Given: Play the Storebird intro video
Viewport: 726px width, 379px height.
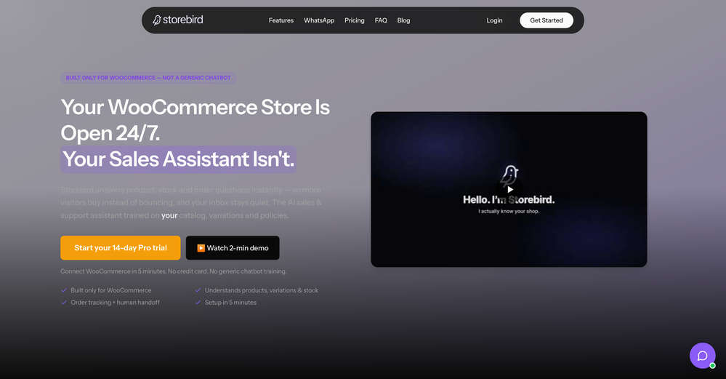Looking at the screenshot, I should tap(509, 189).
